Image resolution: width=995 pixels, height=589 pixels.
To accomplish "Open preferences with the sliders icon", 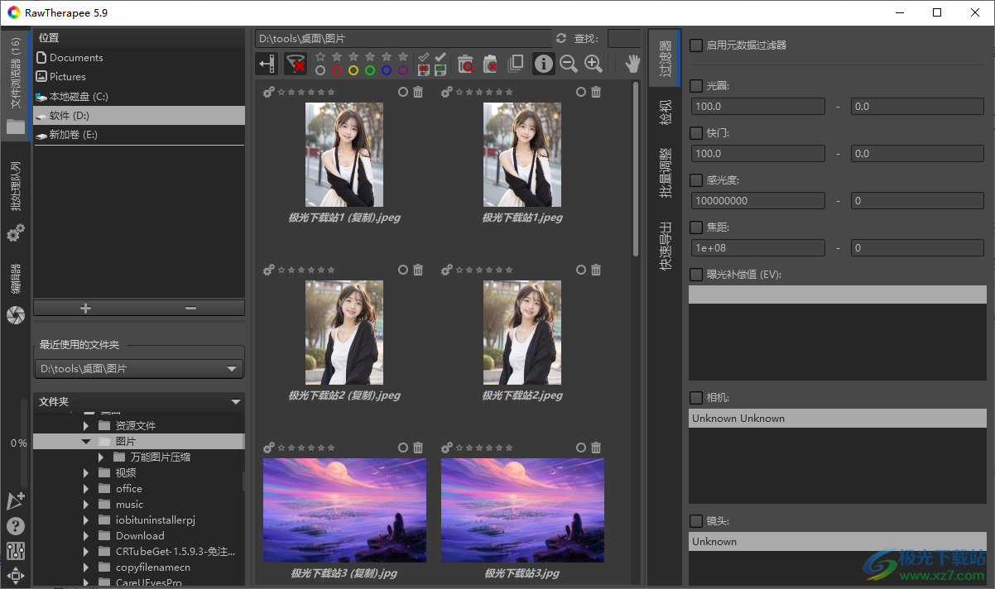I will (16, 551).
